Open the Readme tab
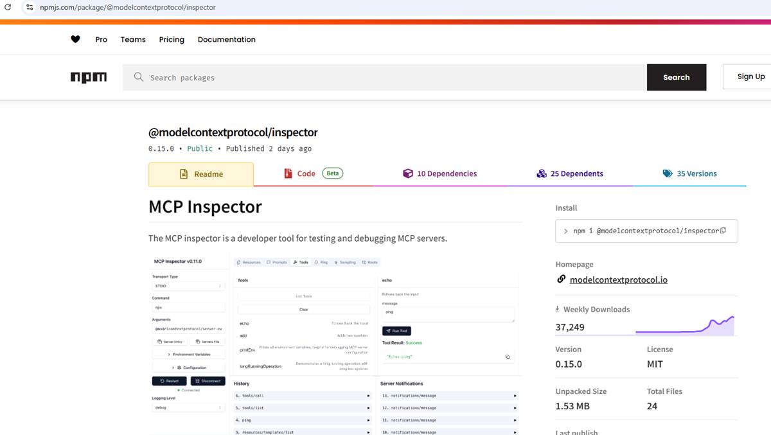Screen dimensions: 771x435 pos(201,174)
